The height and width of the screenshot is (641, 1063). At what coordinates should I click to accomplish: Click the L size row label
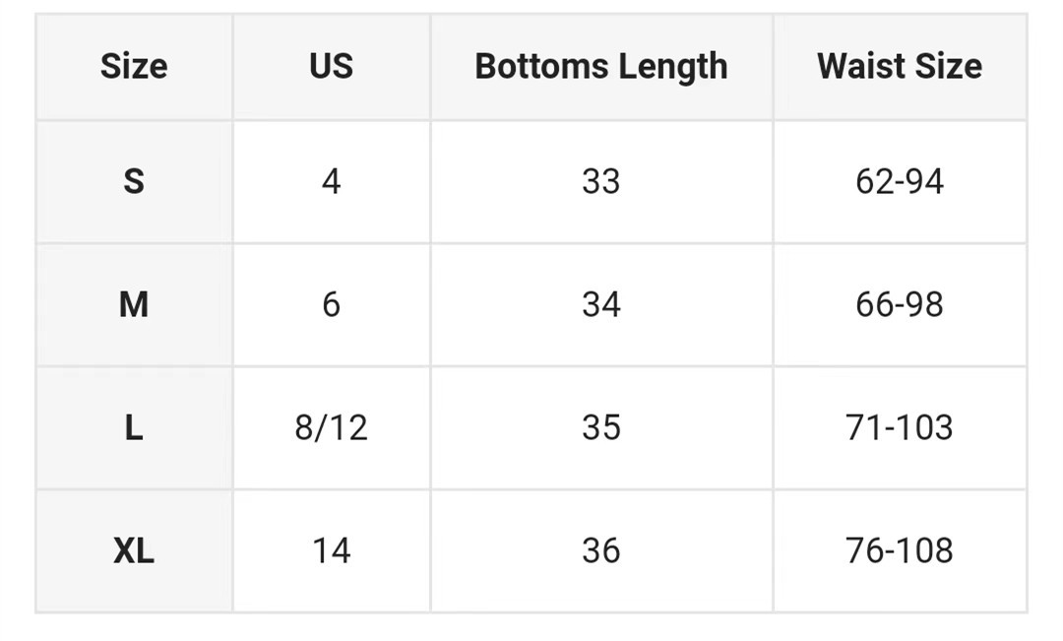point(134,428)
